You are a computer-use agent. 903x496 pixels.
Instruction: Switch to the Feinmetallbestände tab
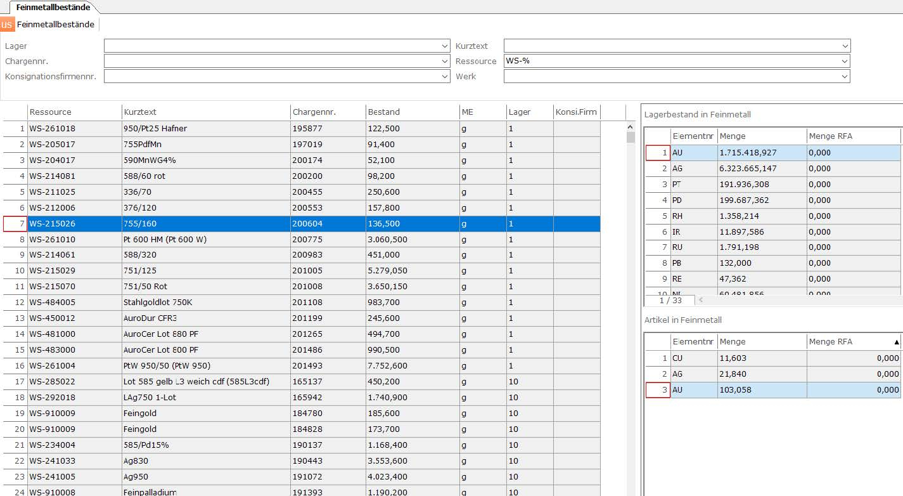(x=53, y=8)
